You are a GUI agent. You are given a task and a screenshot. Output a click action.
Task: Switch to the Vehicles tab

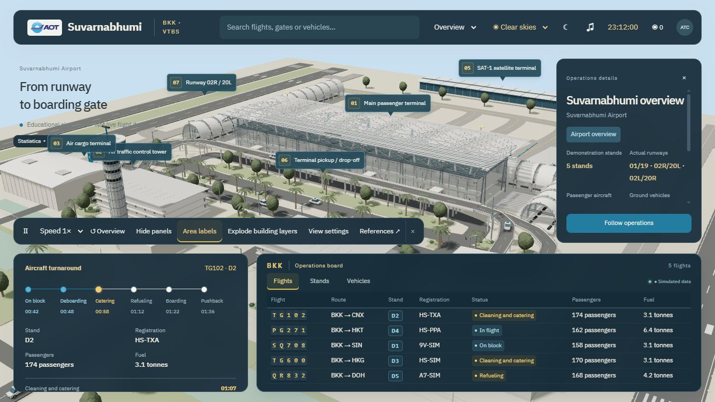tap(359, 281)
